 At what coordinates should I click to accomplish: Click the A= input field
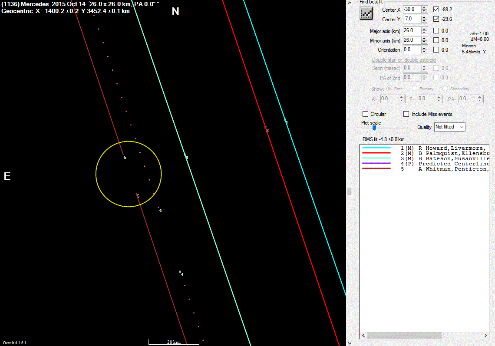(x=389, y=99)
